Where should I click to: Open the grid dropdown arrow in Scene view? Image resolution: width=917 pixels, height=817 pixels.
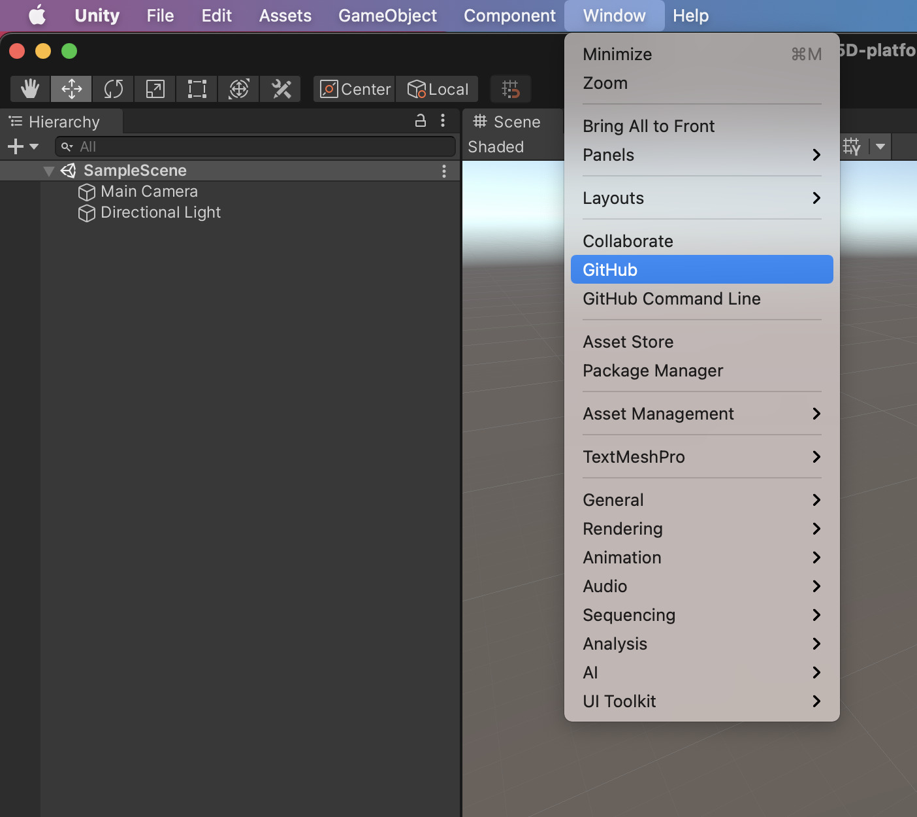click(880, 146)
